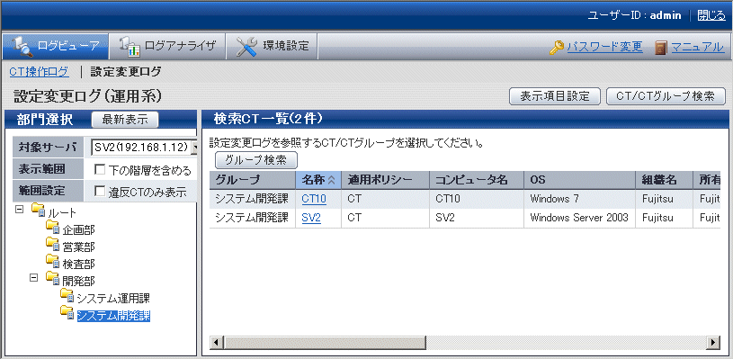Viewport: 733px width, 359px height.
Task: Select システム運用課 in the tree
Action: pyautogui.click(x=113, y=298)
